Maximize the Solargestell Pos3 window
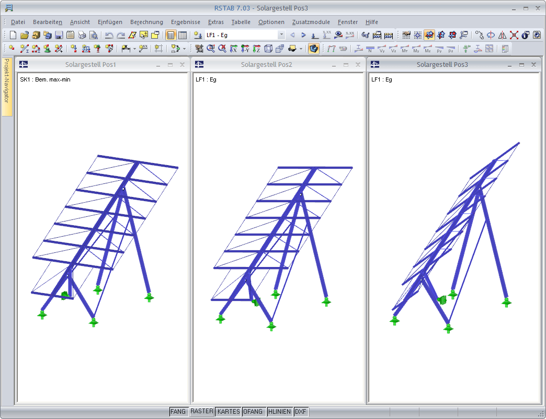Image resolution: width=546 pixels, height=419 pixels. coord(521,65)
